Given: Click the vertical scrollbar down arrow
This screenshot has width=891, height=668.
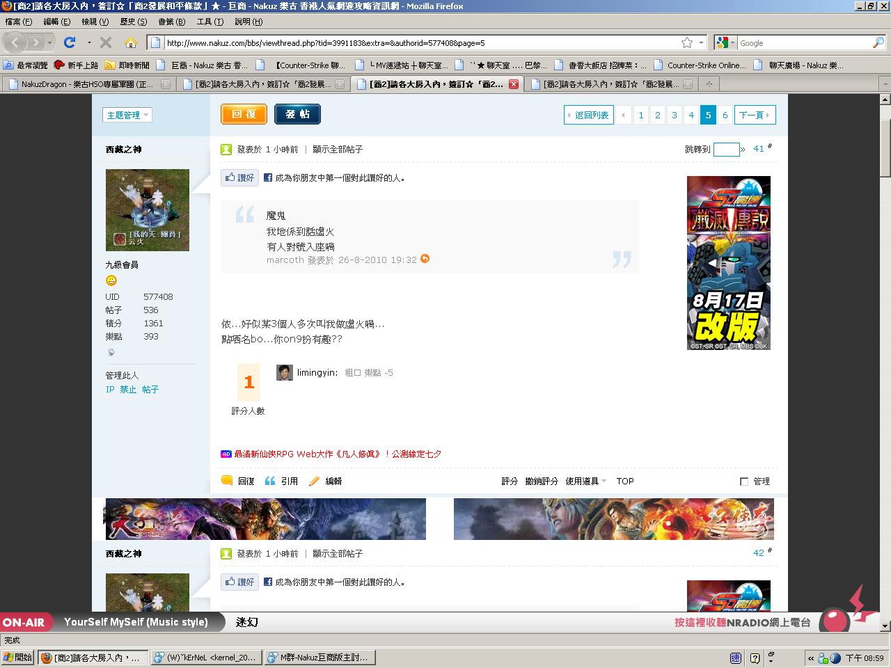Looking at the screenshot, I should click(x=885, y=627).
